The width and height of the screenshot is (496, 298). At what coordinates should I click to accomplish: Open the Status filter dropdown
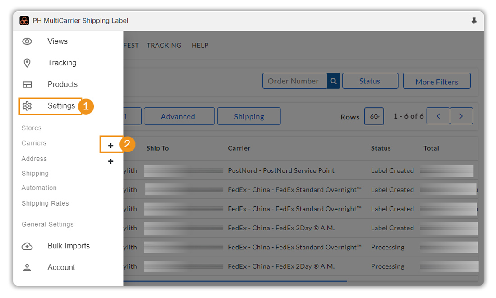point(370,81)
